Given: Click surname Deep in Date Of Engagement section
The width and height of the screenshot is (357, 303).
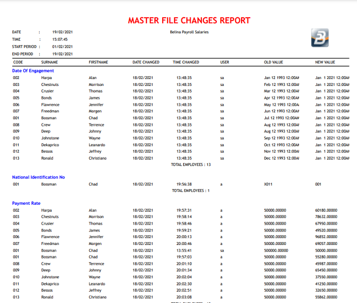Looking at the screenshot, I should (x=46, y=131).
